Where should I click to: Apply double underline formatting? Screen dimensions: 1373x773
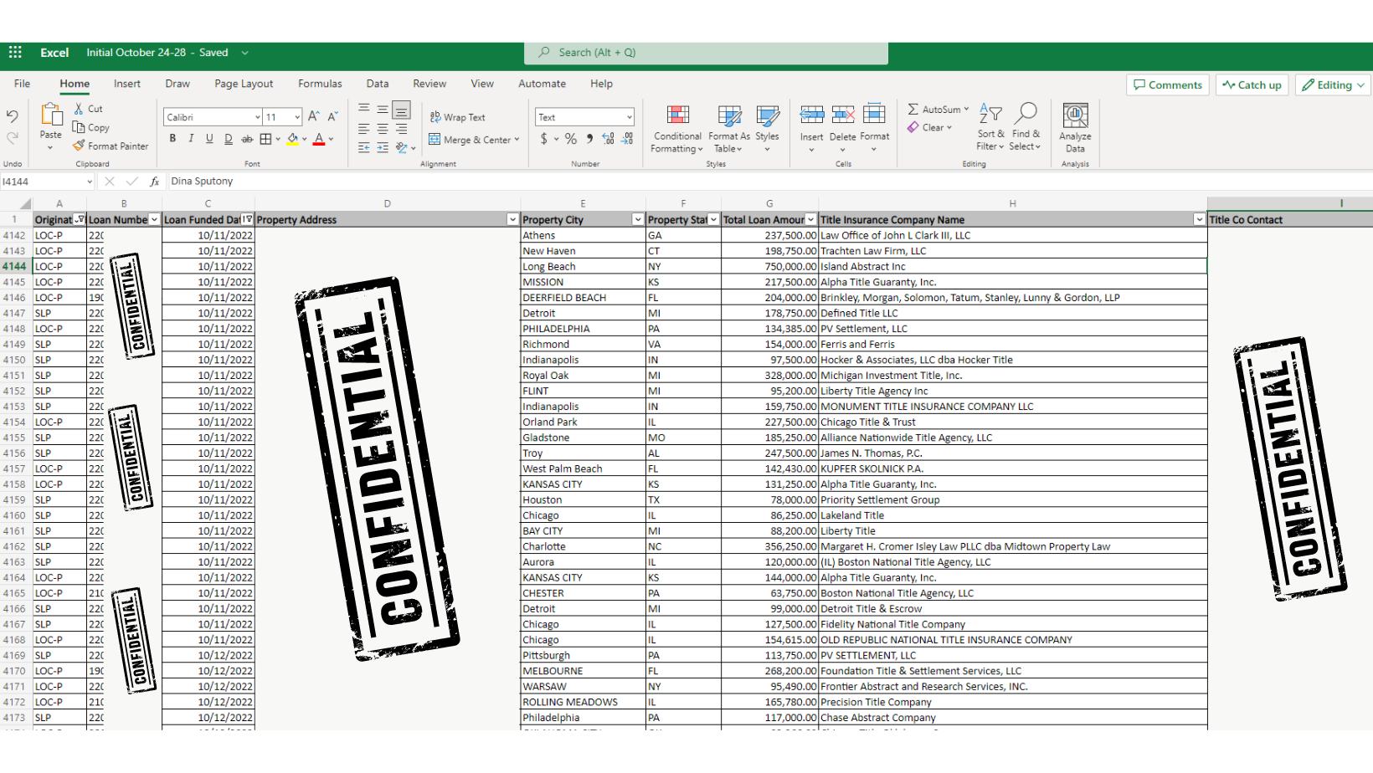tap(228, 139)
